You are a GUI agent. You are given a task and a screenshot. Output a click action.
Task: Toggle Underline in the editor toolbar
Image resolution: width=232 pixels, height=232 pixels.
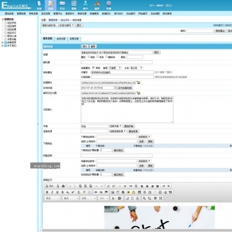pos(57,192)
